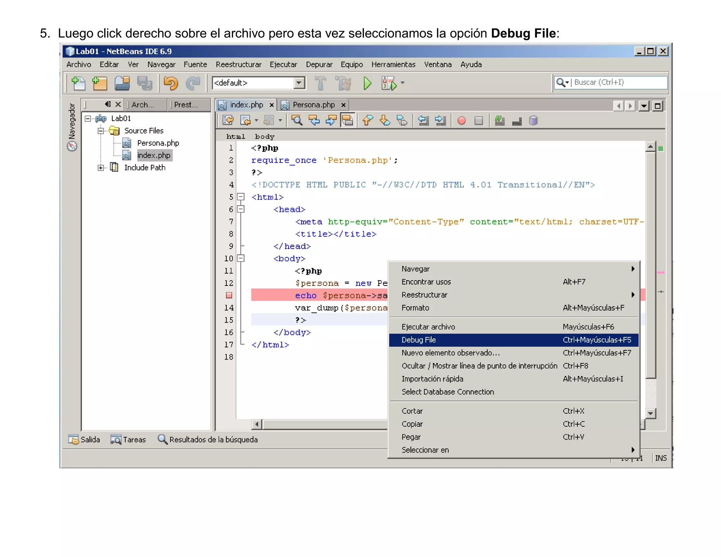Close the Persona.php tab
This screenshot has height=557, width=721.
pos(343,105)
